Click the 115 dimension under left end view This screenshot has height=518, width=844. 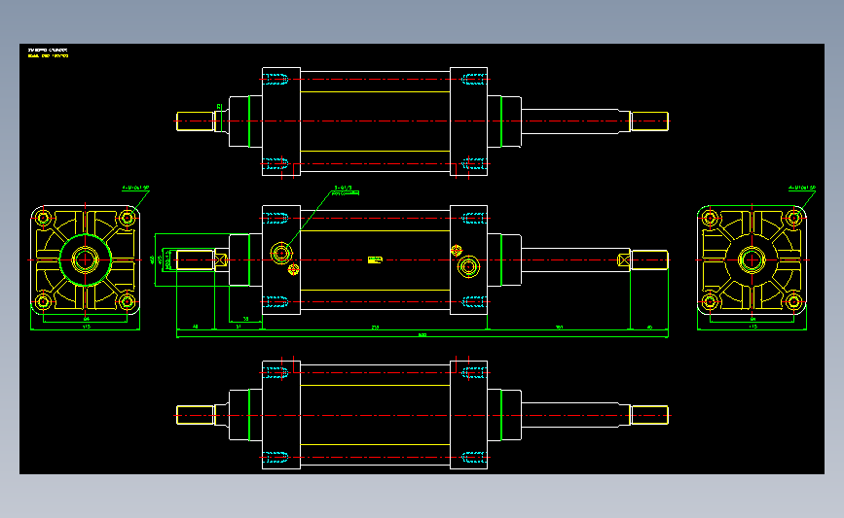click(x=86, y=327)
